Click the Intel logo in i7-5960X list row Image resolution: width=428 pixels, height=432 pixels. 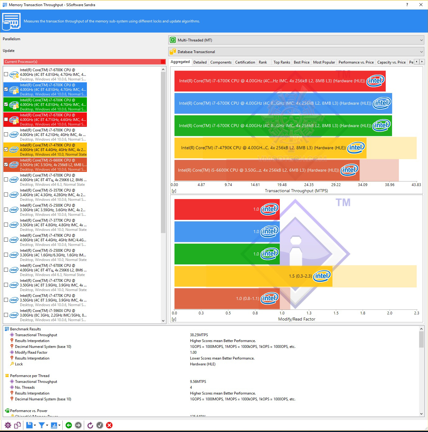[x=14, y=315]
